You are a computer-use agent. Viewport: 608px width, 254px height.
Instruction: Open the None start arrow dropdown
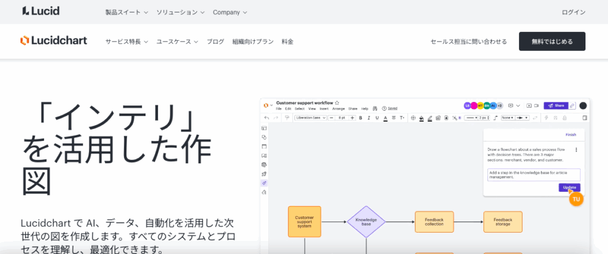tap(508, 118)
